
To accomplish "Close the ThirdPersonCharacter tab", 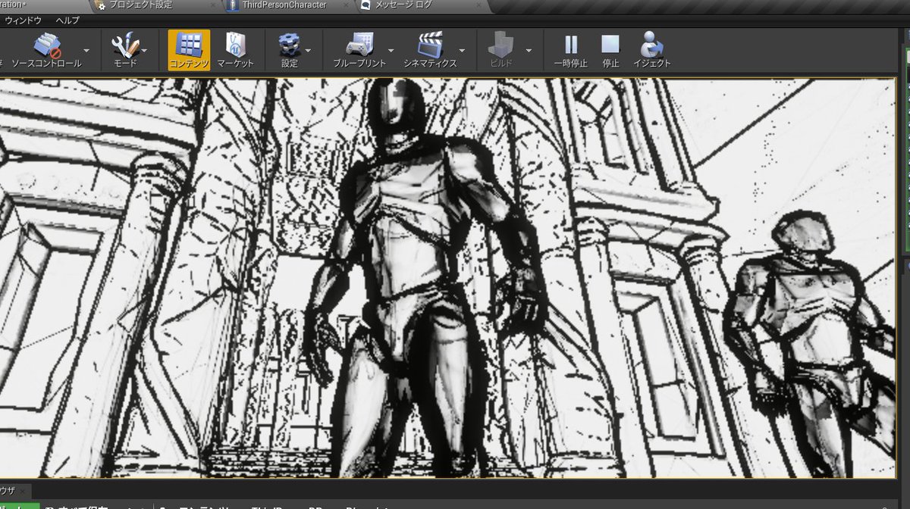I will tap(346, 5).
